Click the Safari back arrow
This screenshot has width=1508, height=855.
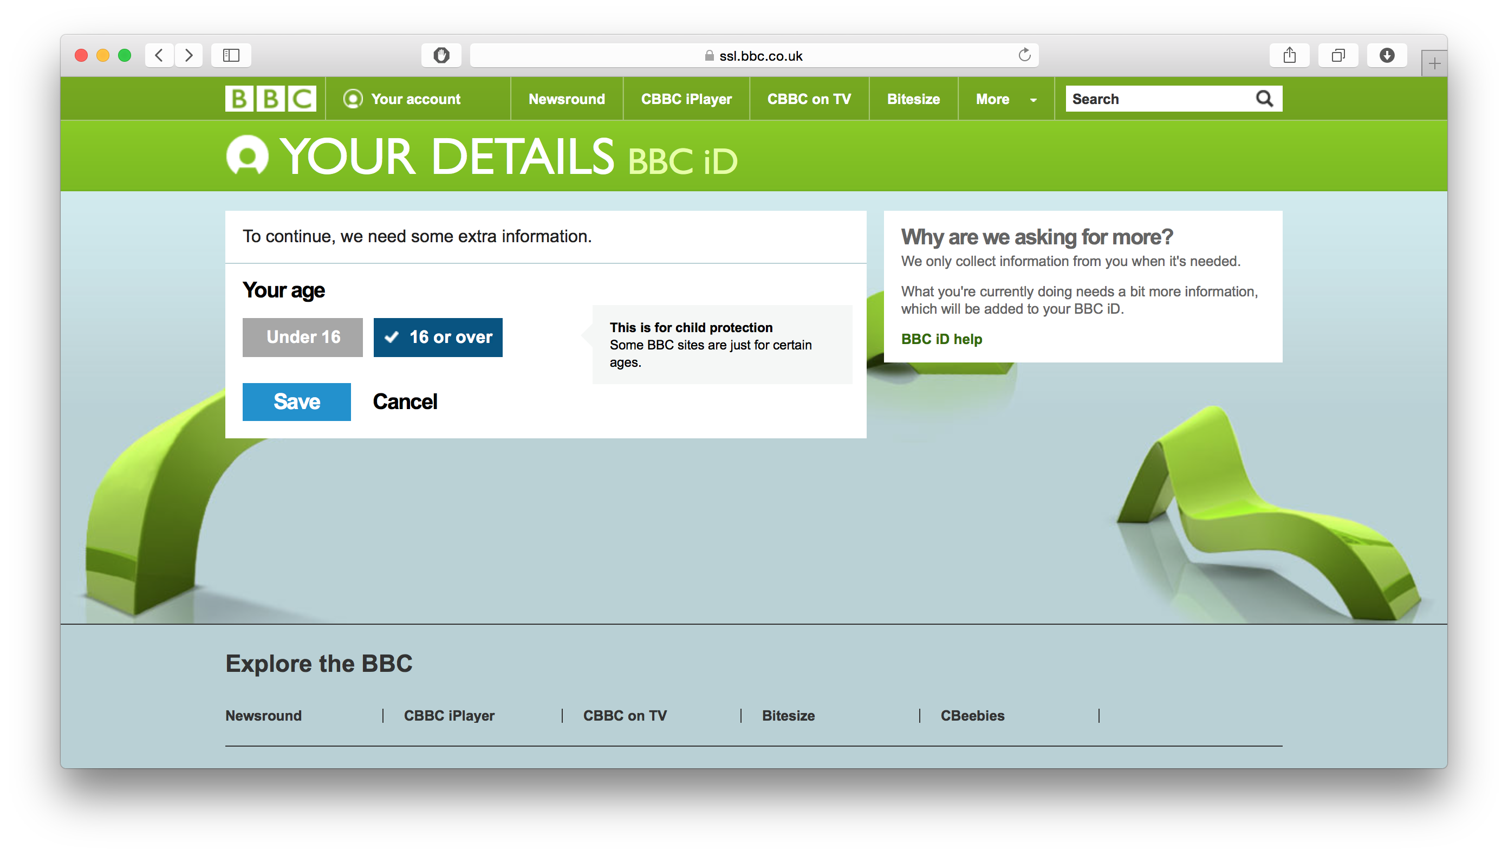[159, 55]
